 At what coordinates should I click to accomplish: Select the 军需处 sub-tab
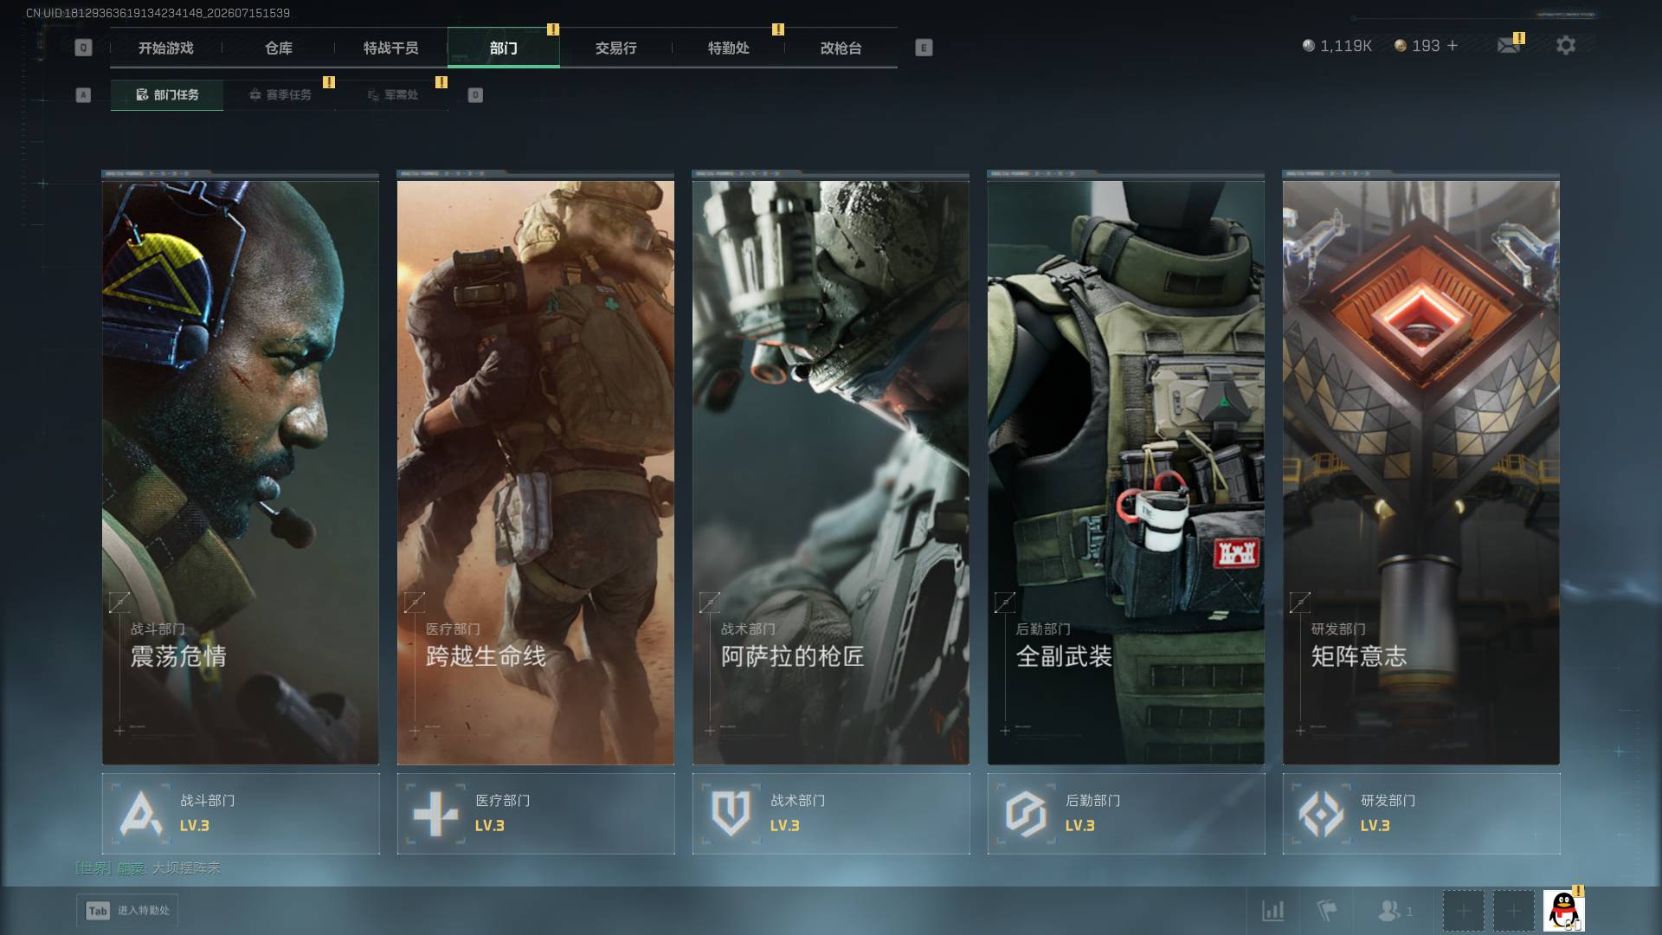(x=392, y=95)
